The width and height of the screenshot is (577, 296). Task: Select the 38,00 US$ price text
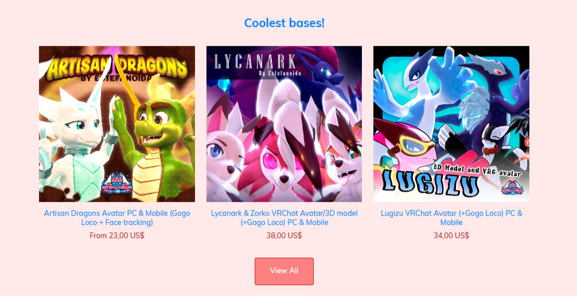[284, 236]
